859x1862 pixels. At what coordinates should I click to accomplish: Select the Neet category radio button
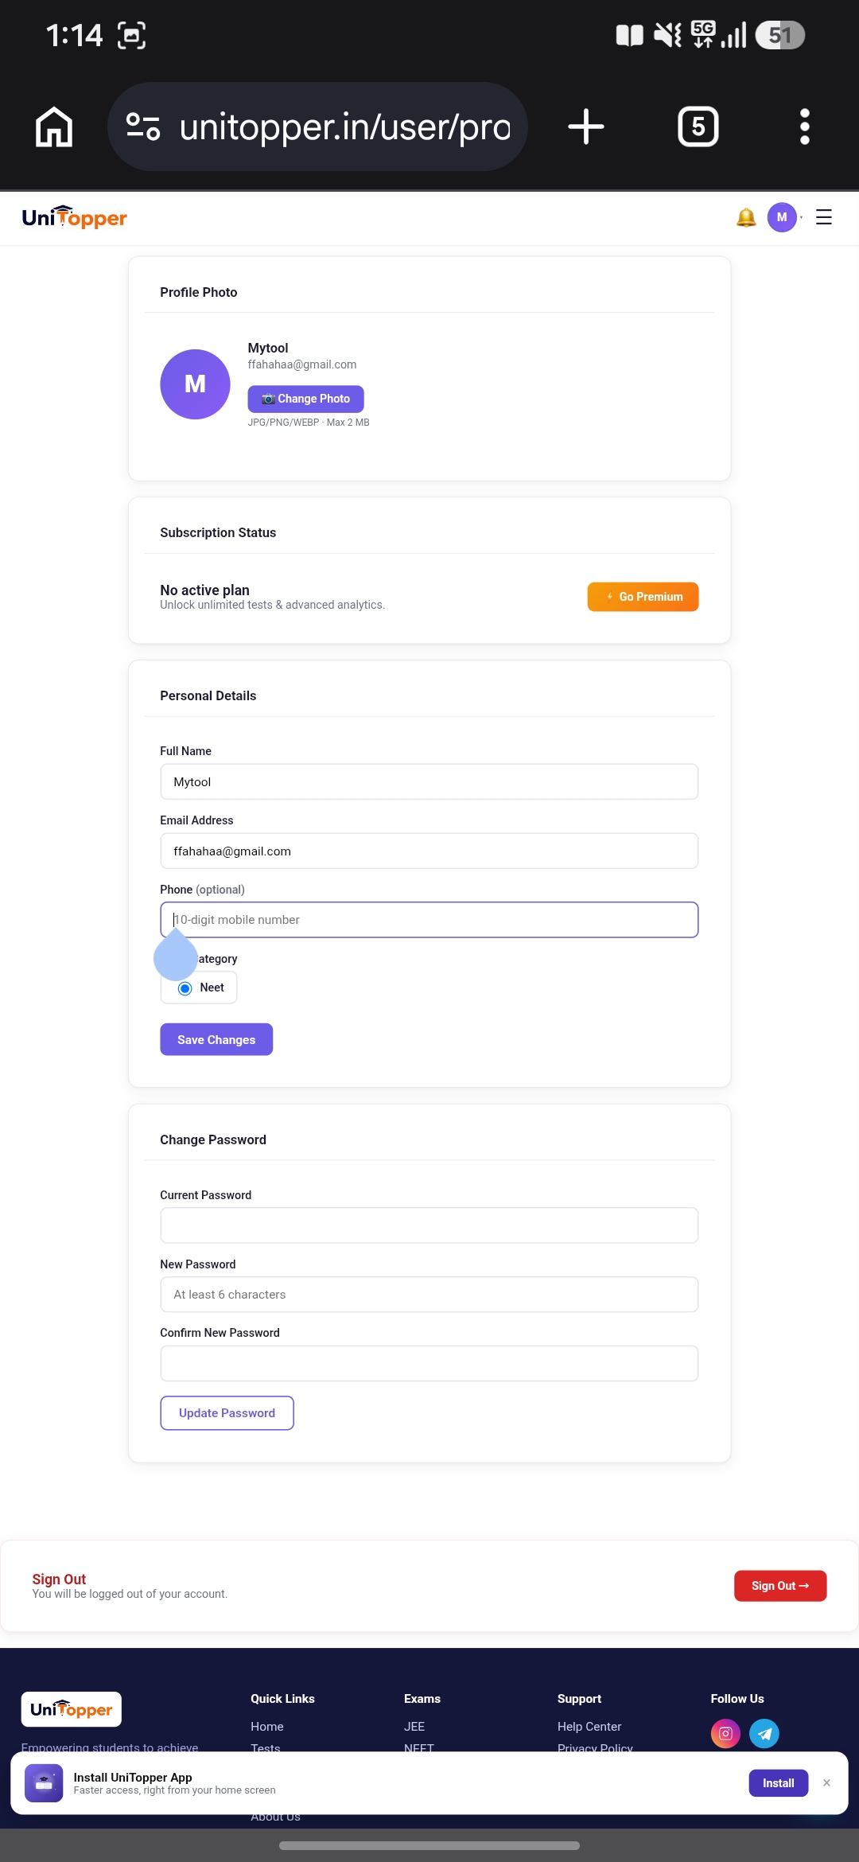click(x=185, y=988)
